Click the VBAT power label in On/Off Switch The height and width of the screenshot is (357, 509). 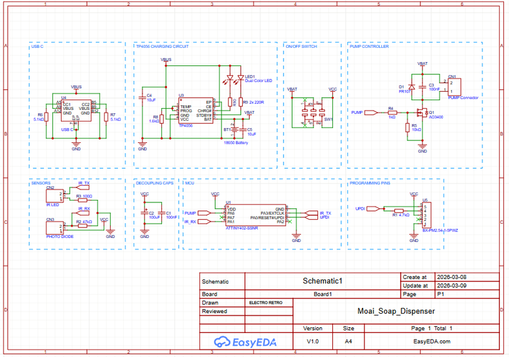pos(292,89)
